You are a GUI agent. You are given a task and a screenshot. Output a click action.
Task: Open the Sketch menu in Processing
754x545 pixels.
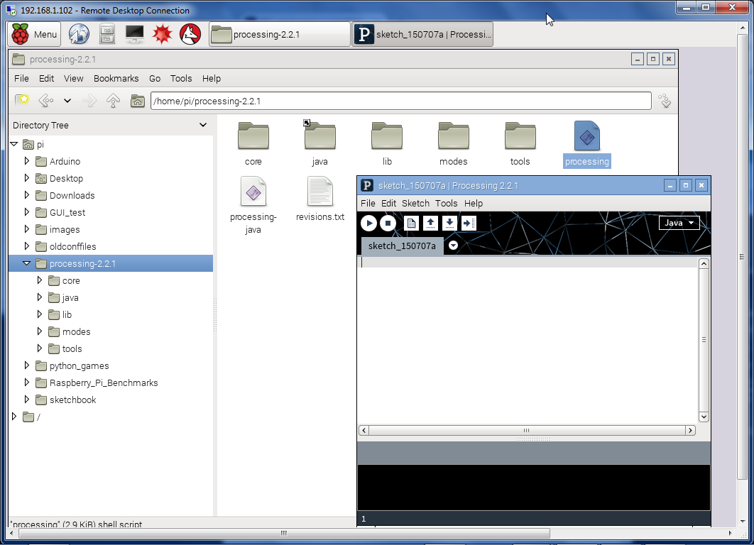[415, 203]
